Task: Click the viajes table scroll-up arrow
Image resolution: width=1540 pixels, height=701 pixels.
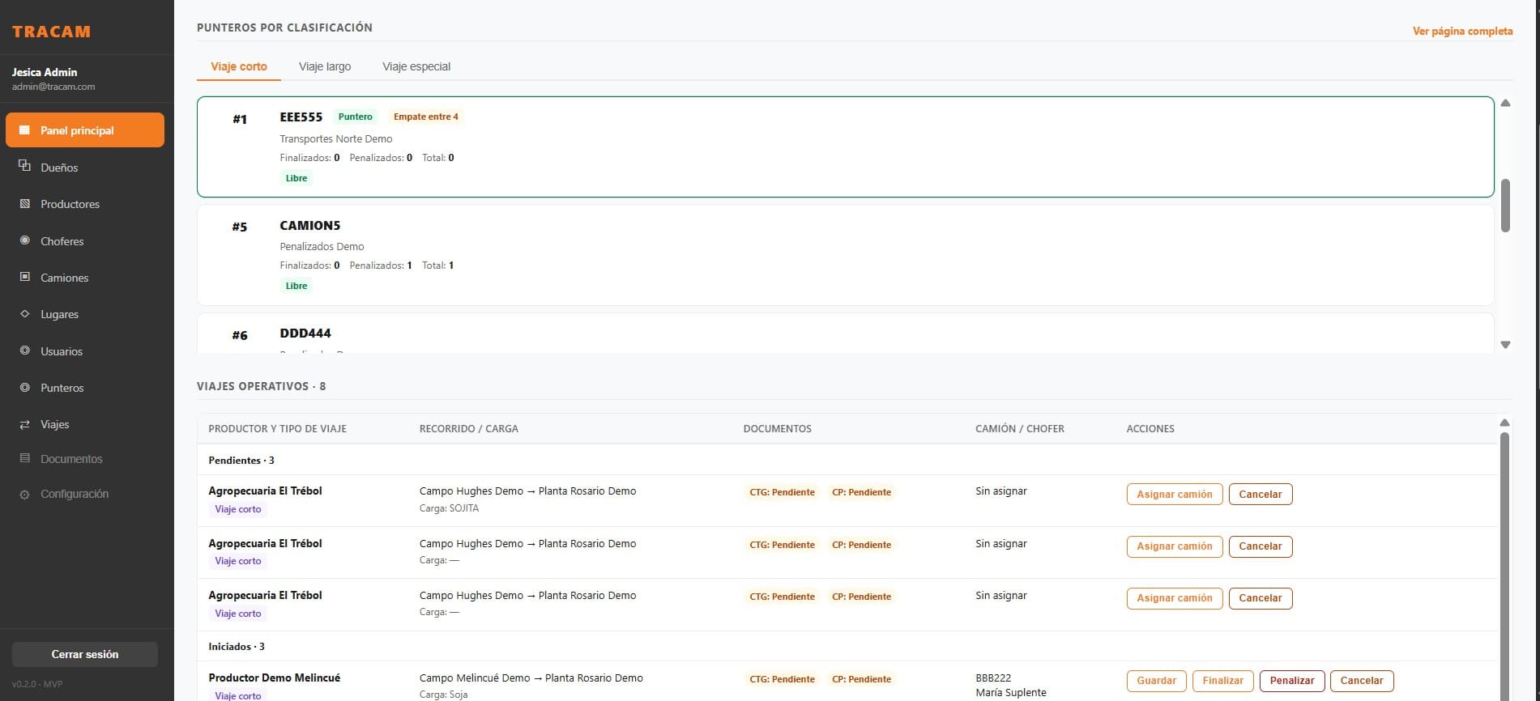Action: pos(1504,423)
